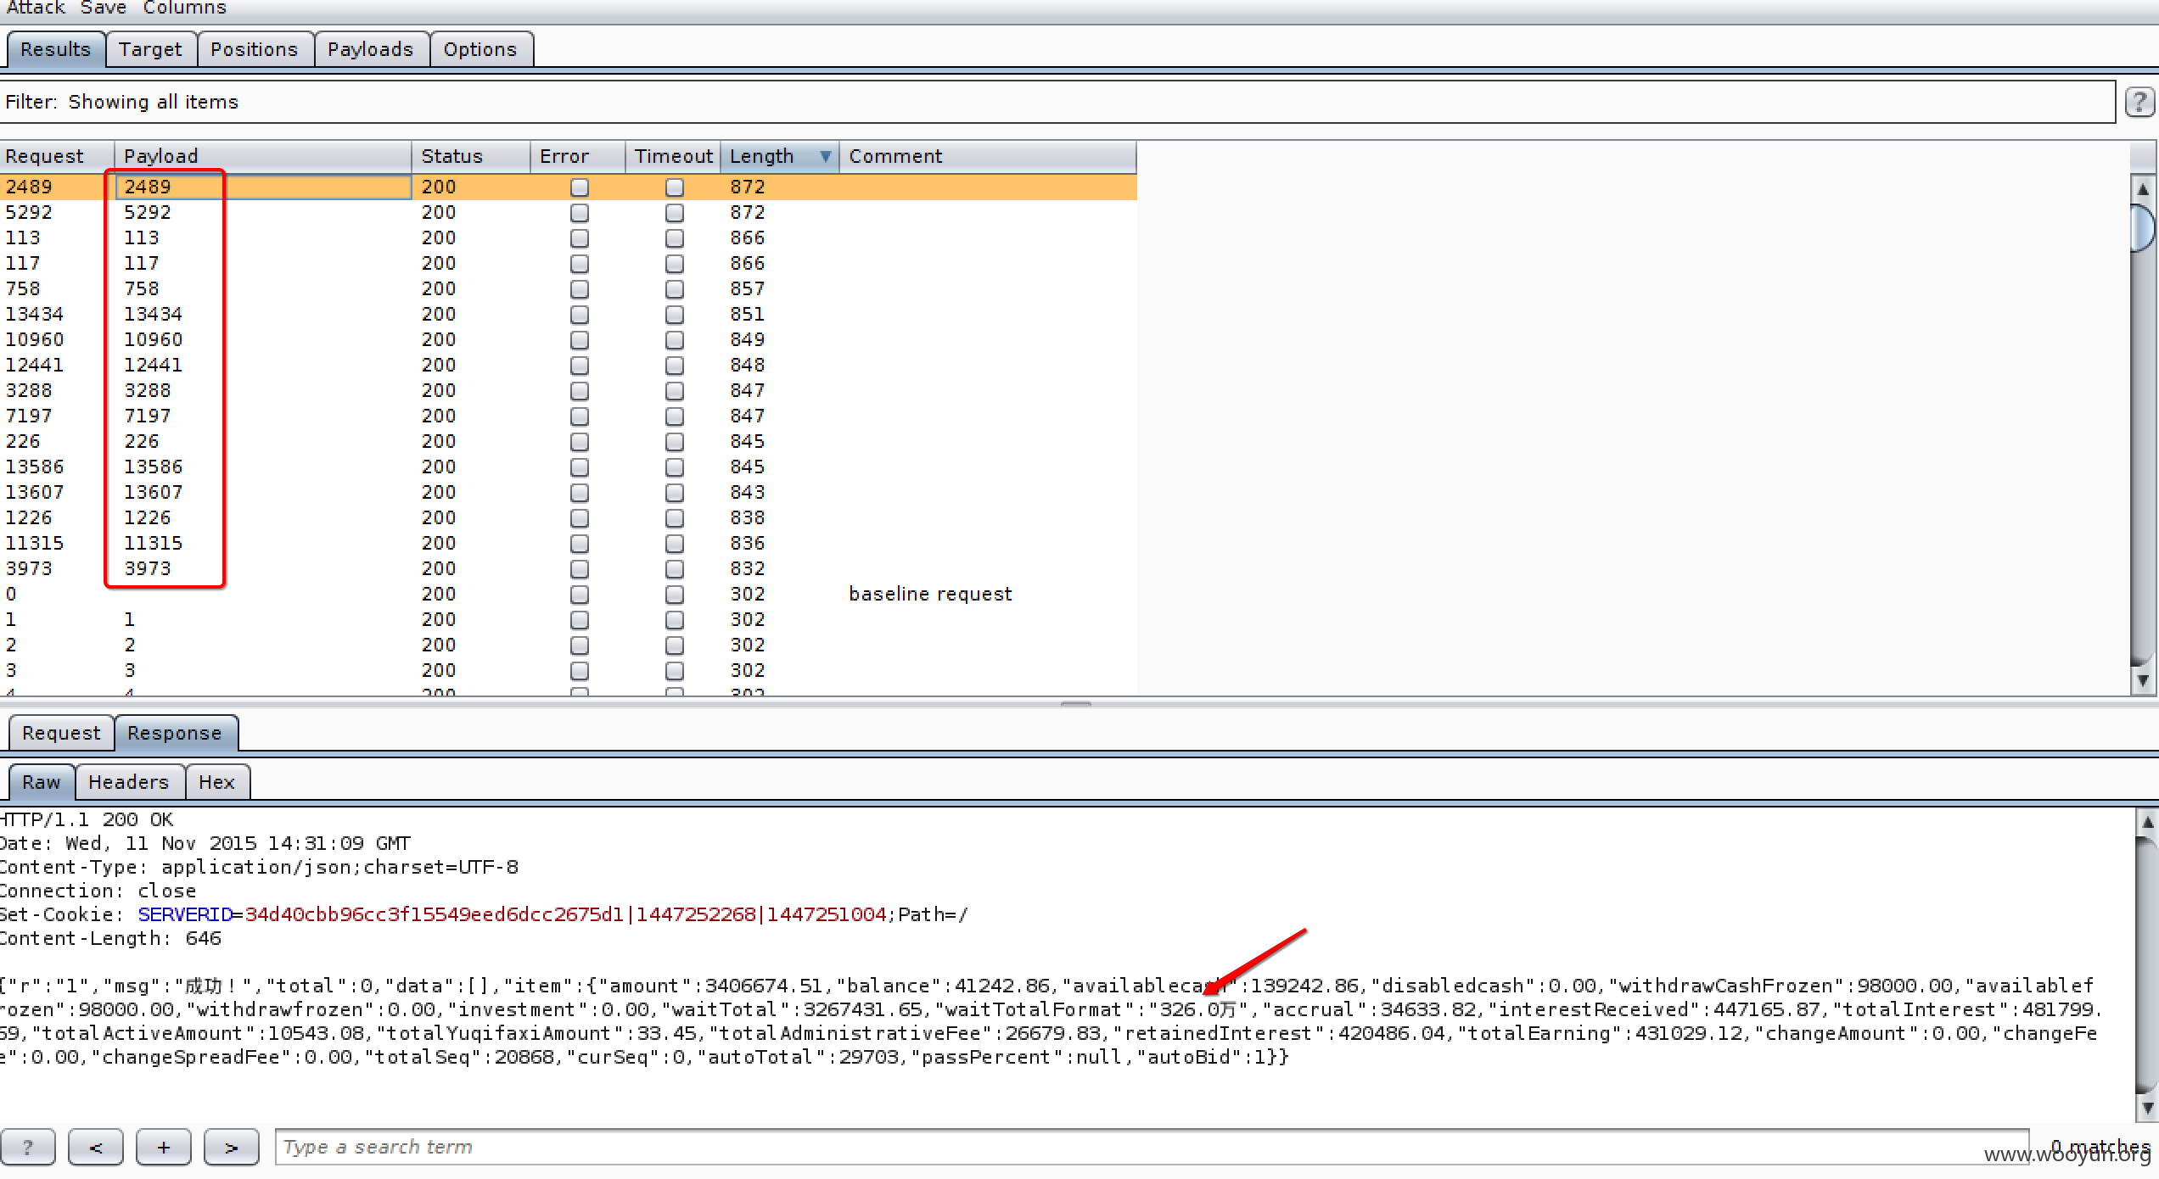
Task: Toggle Error checkbox for request 5292
Action: (580, 213)
